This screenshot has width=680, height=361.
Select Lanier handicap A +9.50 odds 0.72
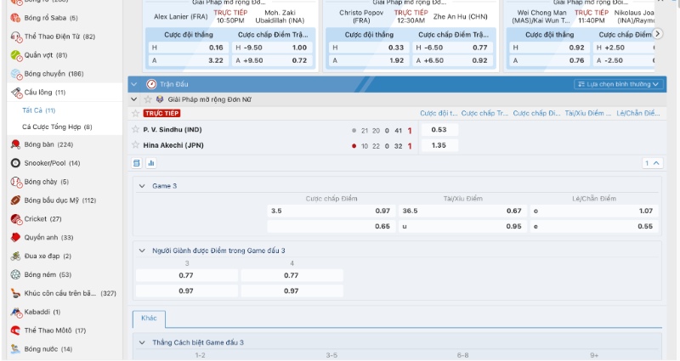coord(272,60)
